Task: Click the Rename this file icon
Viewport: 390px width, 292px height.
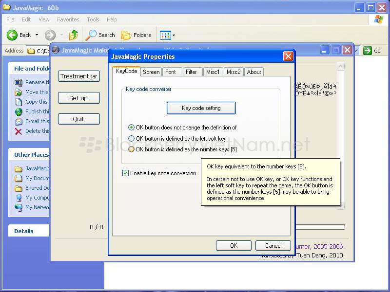Action: [19, 82]
